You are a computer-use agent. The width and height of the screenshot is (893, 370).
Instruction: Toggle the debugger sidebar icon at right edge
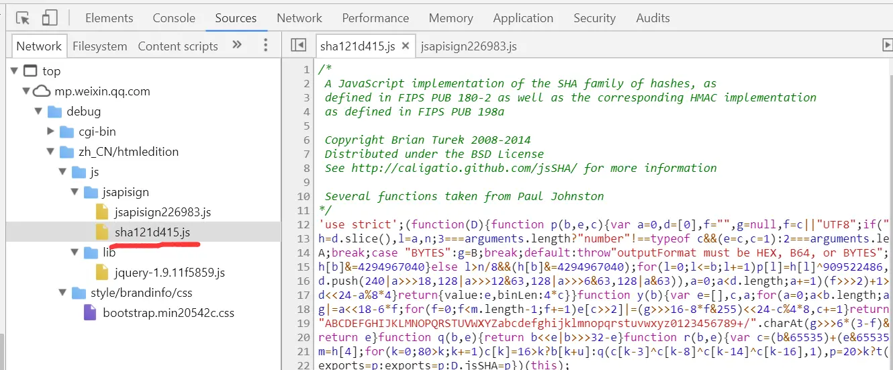[x=886, y=45]
